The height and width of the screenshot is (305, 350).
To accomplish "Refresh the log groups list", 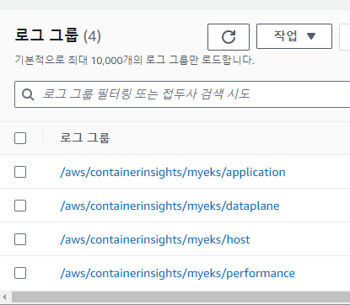I will click(229, 37).
